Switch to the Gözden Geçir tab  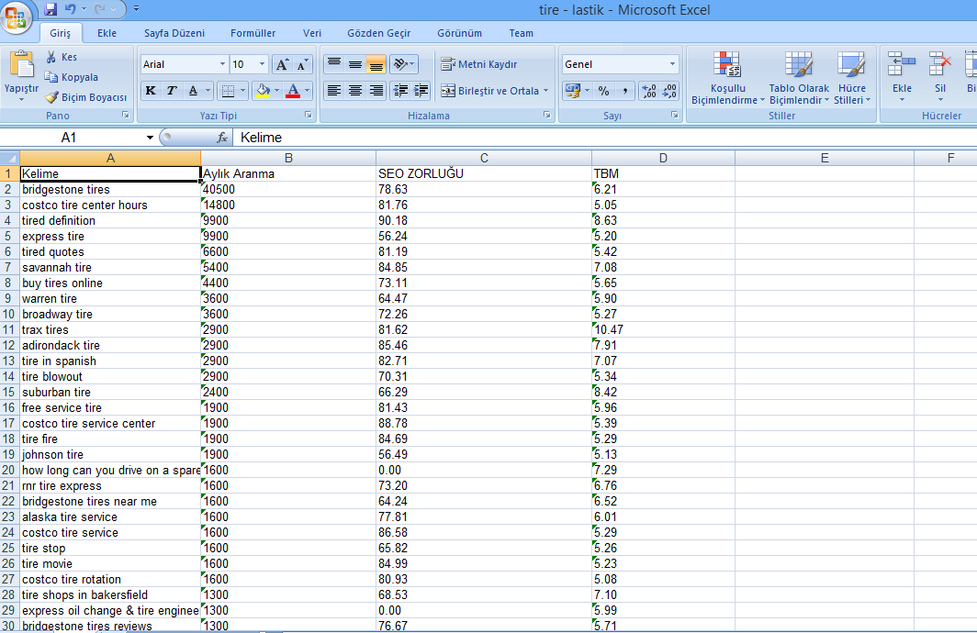[x=379, y=33]
